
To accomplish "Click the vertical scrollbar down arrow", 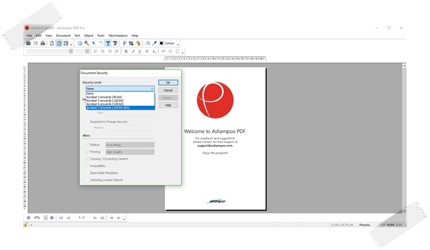I will pyautogui.click(x=404, y=211).
